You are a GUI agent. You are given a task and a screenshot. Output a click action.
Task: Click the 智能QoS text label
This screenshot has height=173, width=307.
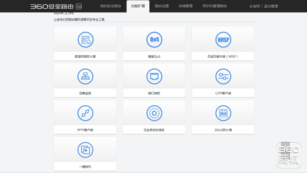[154, 56]
